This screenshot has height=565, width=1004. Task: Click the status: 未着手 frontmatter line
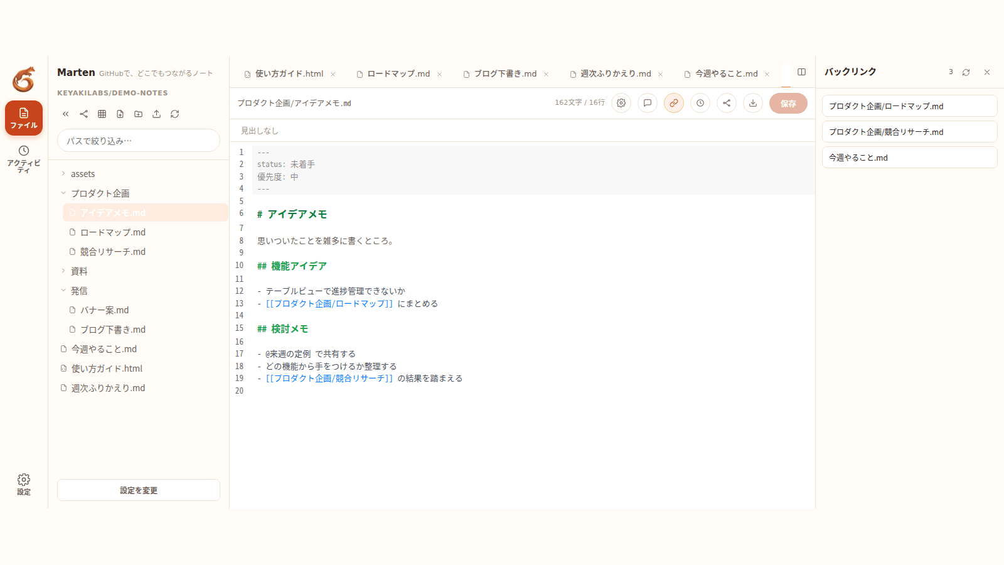[286, 164]
